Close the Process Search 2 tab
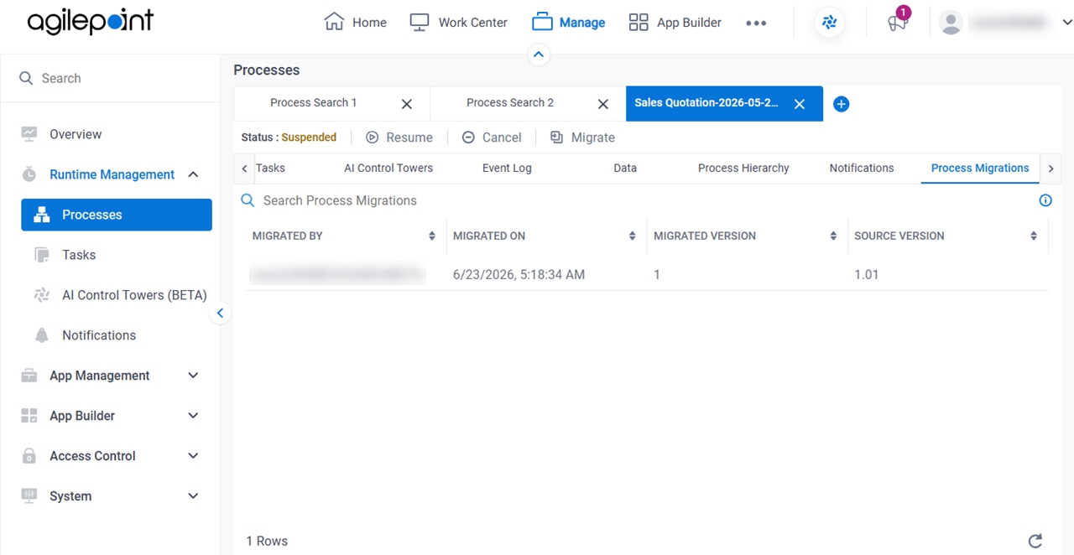Viewport: 1074px width, 555px height. coord(603,104)
